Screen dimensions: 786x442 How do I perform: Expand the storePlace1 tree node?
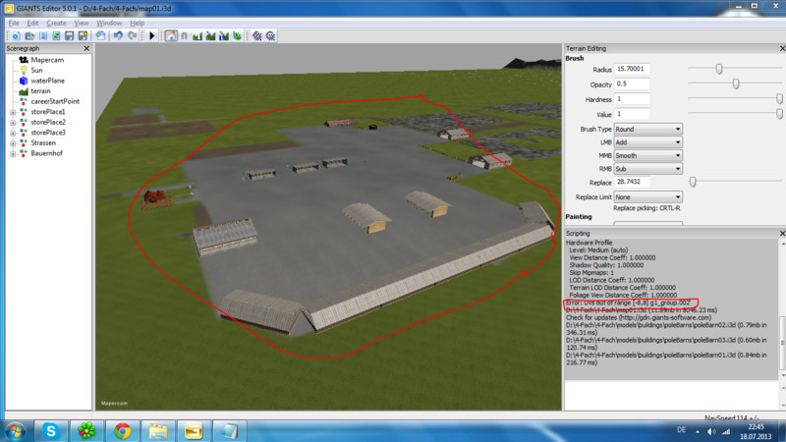pyautogui.click(x=13, y=112)
